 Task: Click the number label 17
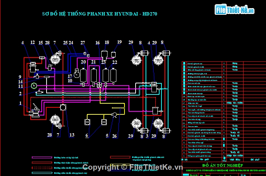click(x=70, y=76)
